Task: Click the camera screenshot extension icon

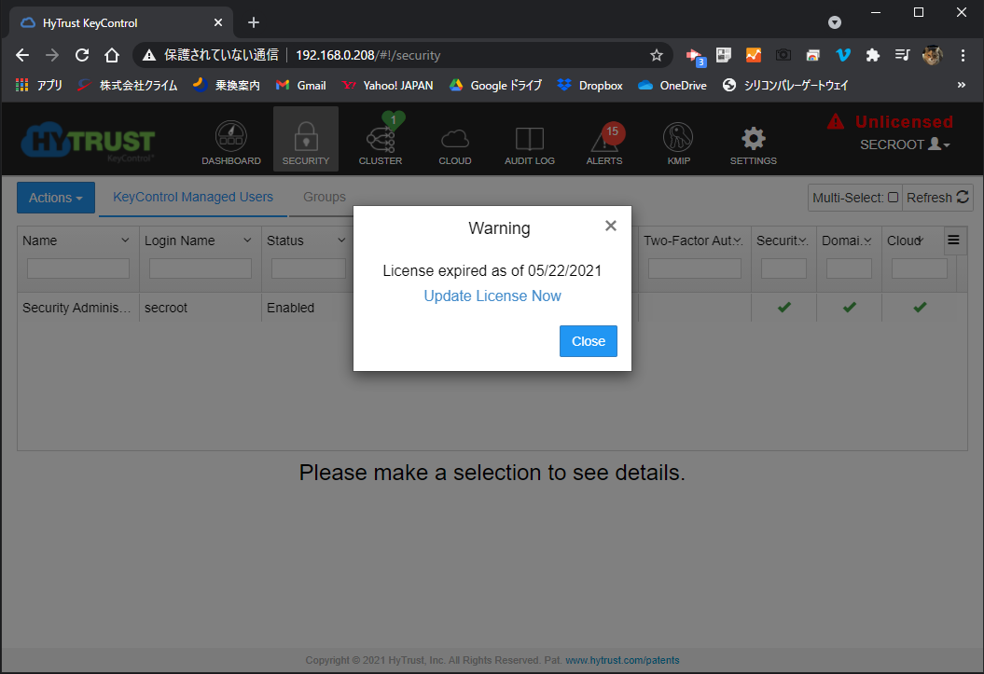Action: pos(783,55)
